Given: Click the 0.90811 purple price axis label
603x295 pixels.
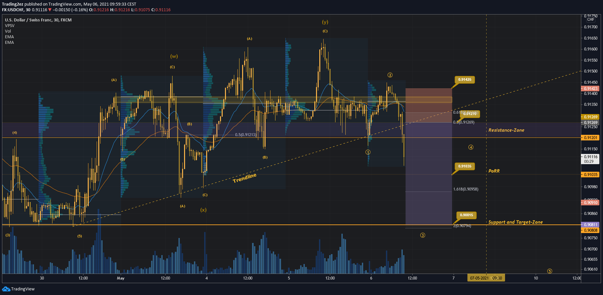Looking at the screenshot, I should [590, 225].
